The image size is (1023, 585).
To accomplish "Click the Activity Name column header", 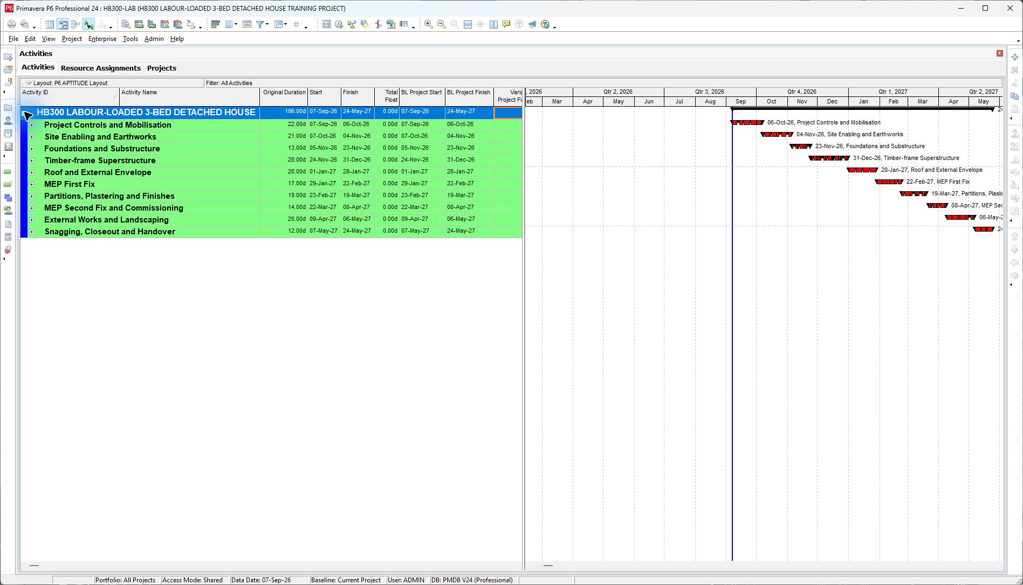I will [189, 96].
